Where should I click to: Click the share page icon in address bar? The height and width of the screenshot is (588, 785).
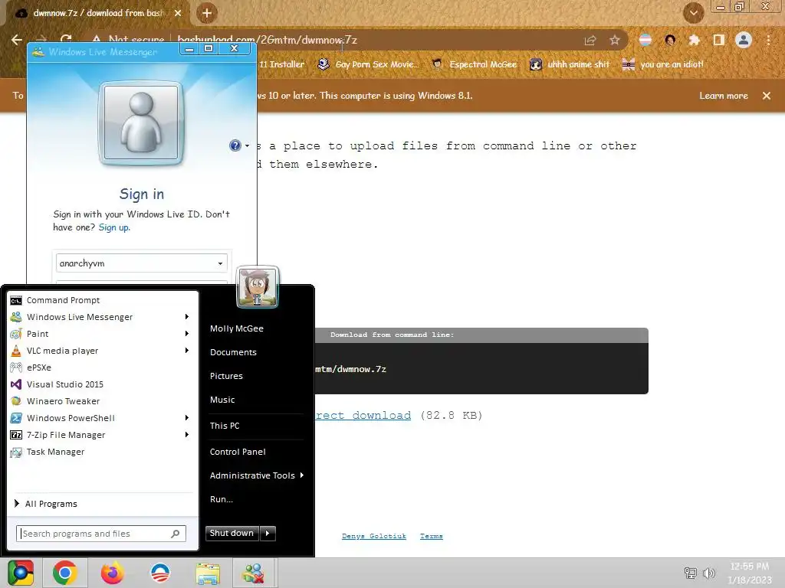pos(590,40)
